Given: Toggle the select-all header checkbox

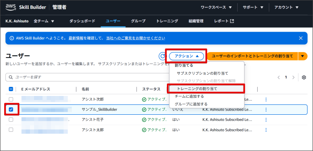Looking at the screenshot, I should coord(11,89).
